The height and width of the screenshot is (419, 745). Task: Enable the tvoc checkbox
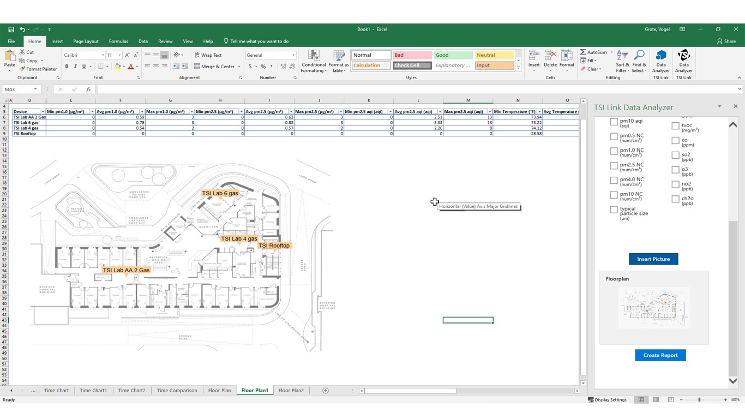[x=675, y=126]
